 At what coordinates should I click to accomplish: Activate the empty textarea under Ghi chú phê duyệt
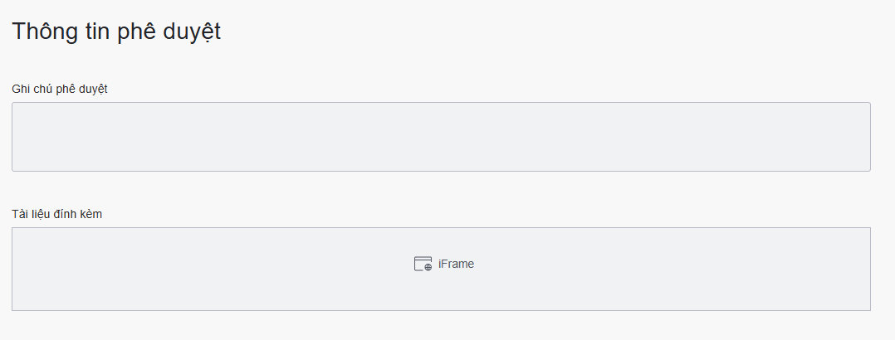(x=441, y=137)
